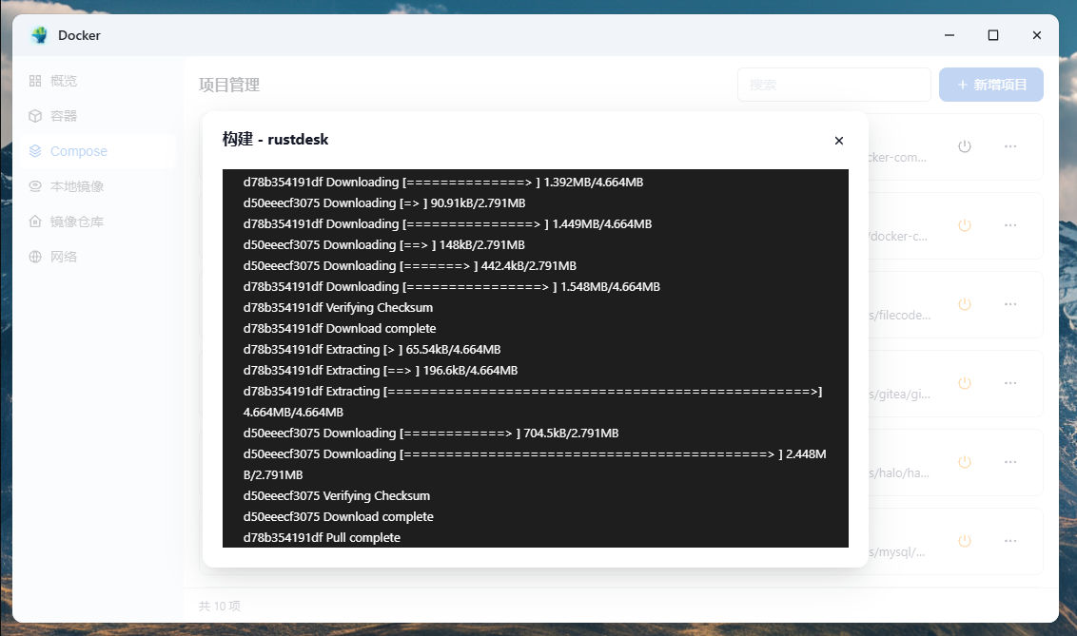Click the Docker app logo in title bar
This screenshot has height=636, width=1077.
(39, 35)
